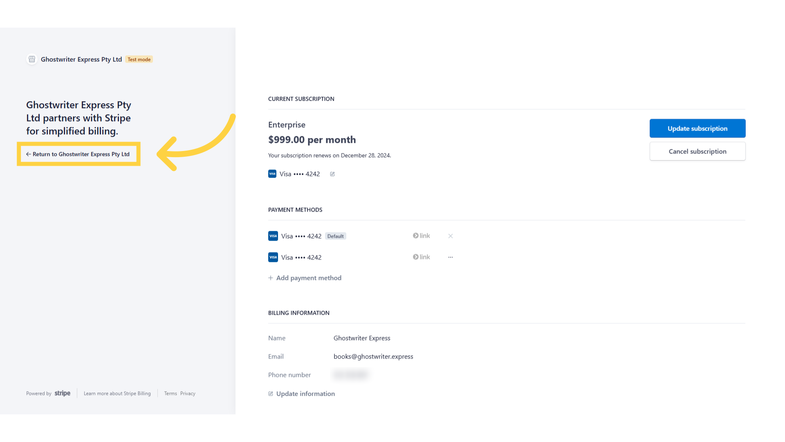Click the blurred phone number value
The height and width of the screenshot is (442, 785).
pyautogui.click(x=351, y=374)
